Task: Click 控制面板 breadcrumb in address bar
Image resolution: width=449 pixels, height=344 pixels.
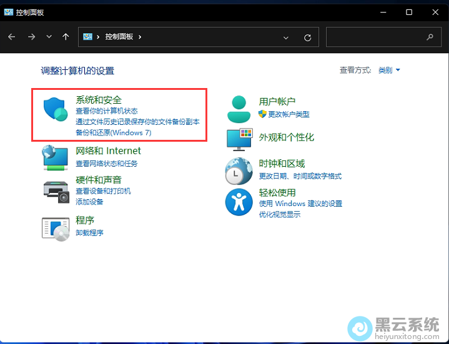Action: point(119,37)
